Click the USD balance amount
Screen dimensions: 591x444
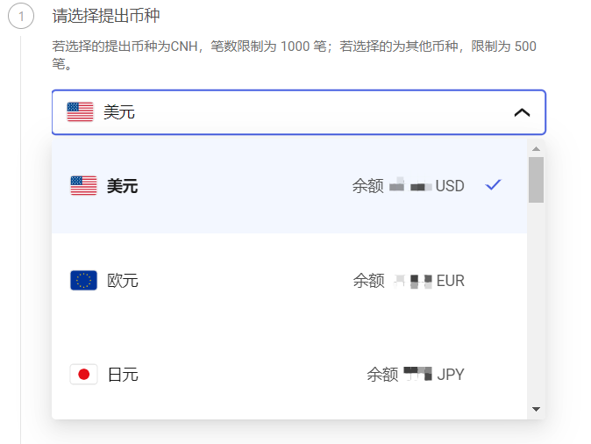[x=410, y=186]
